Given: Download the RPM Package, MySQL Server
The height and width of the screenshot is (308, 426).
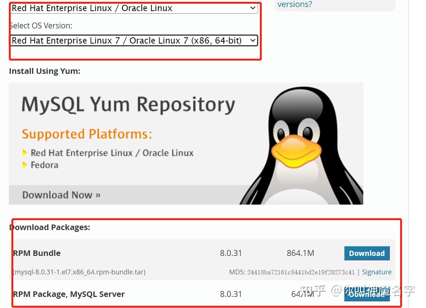Looking at the screenshot, I should [x=367, y=294].
